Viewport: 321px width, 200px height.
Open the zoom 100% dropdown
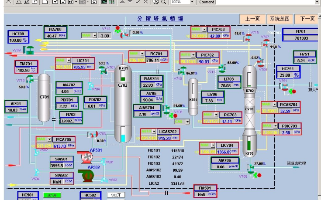pyautogui.click(x=192, y=2)
